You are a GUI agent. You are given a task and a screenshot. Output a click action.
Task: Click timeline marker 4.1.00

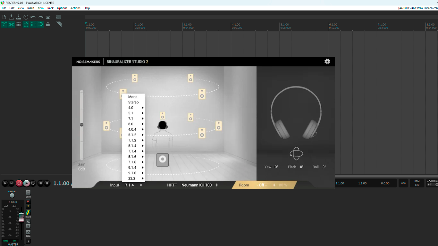236,25
